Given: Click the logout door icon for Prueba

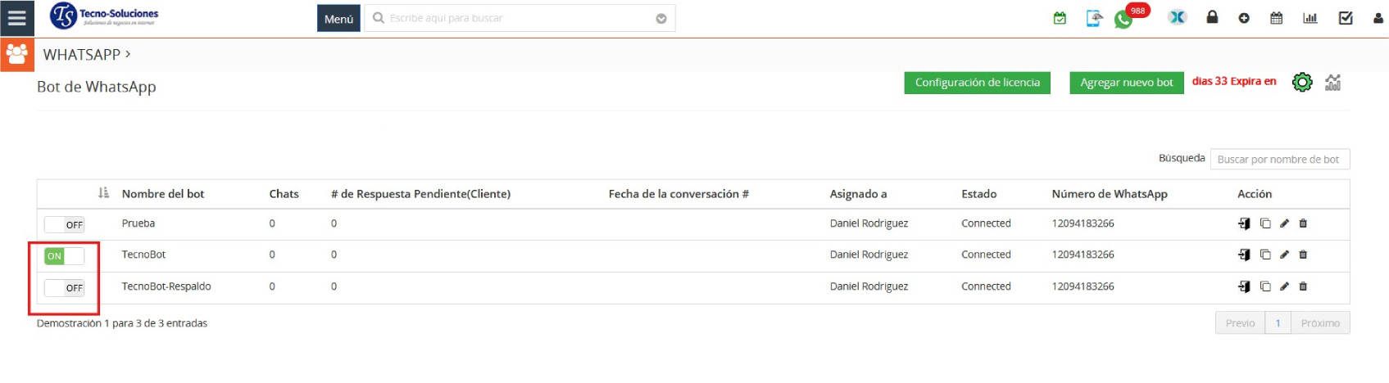Looking at the screenshot, I should click(x=1244, y=223).
